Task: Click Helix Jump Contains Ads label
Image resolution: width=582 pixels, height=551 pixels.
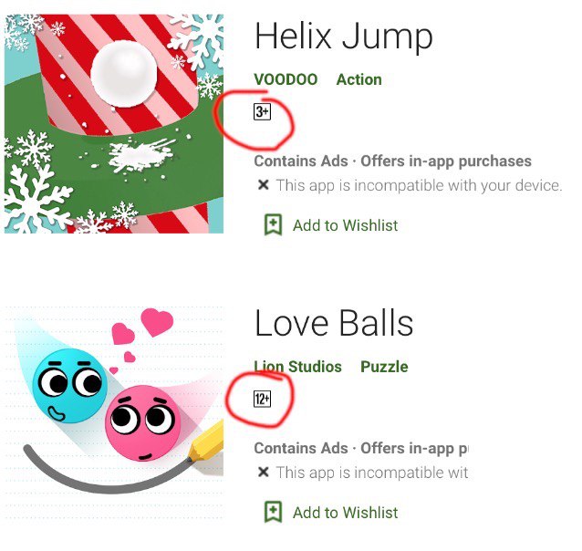Action: tap(301, 161)
